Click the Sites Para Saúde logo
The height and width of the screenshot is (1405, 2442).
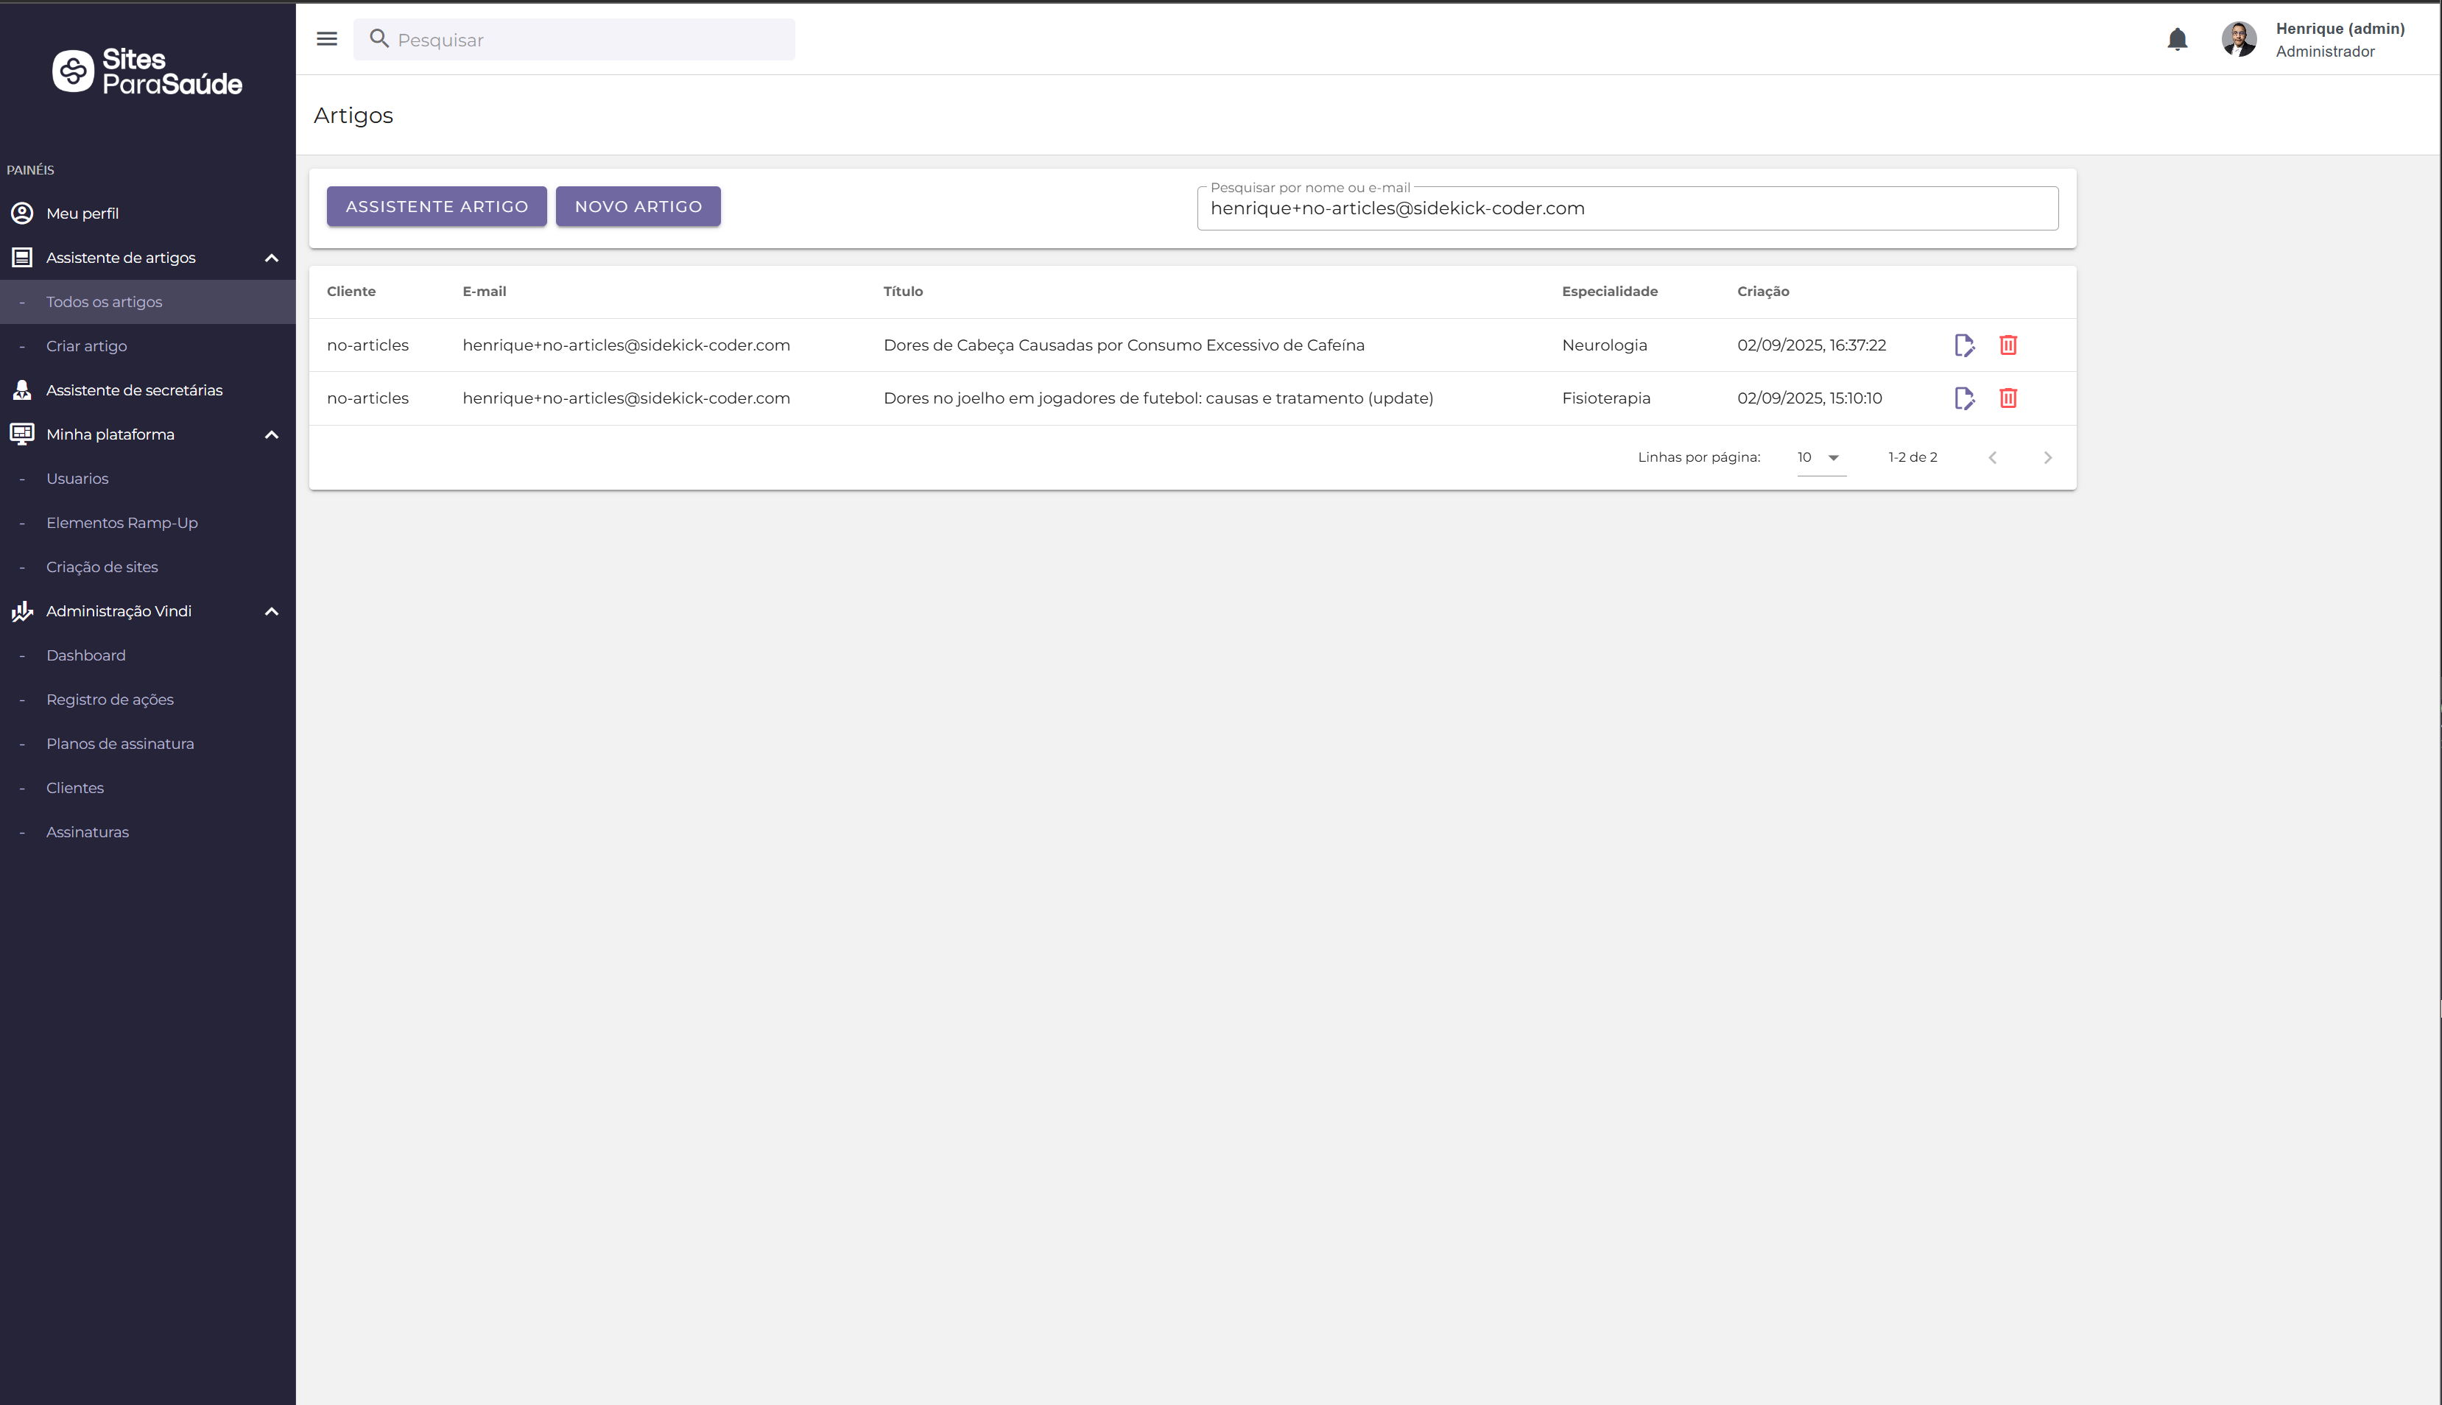(x=147, y=71)
